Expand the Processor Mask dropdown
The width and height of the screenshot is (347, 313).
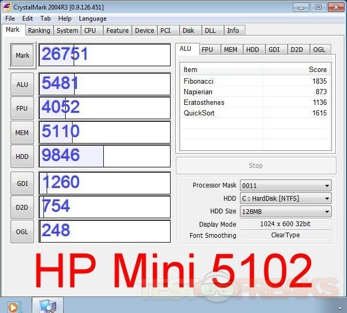[x=286, y=185]
